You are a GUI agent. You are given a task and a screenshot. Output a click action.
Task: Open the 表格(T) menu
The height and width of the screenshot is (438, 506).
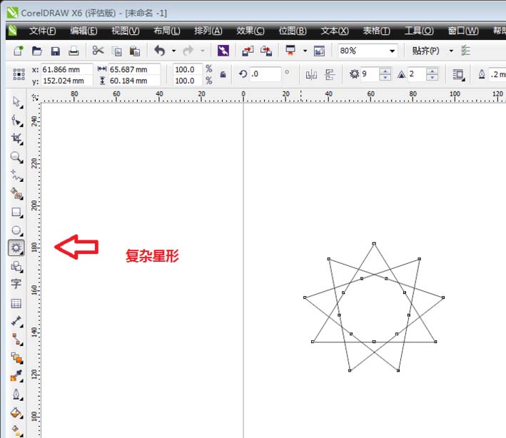[x=376, y=31]
